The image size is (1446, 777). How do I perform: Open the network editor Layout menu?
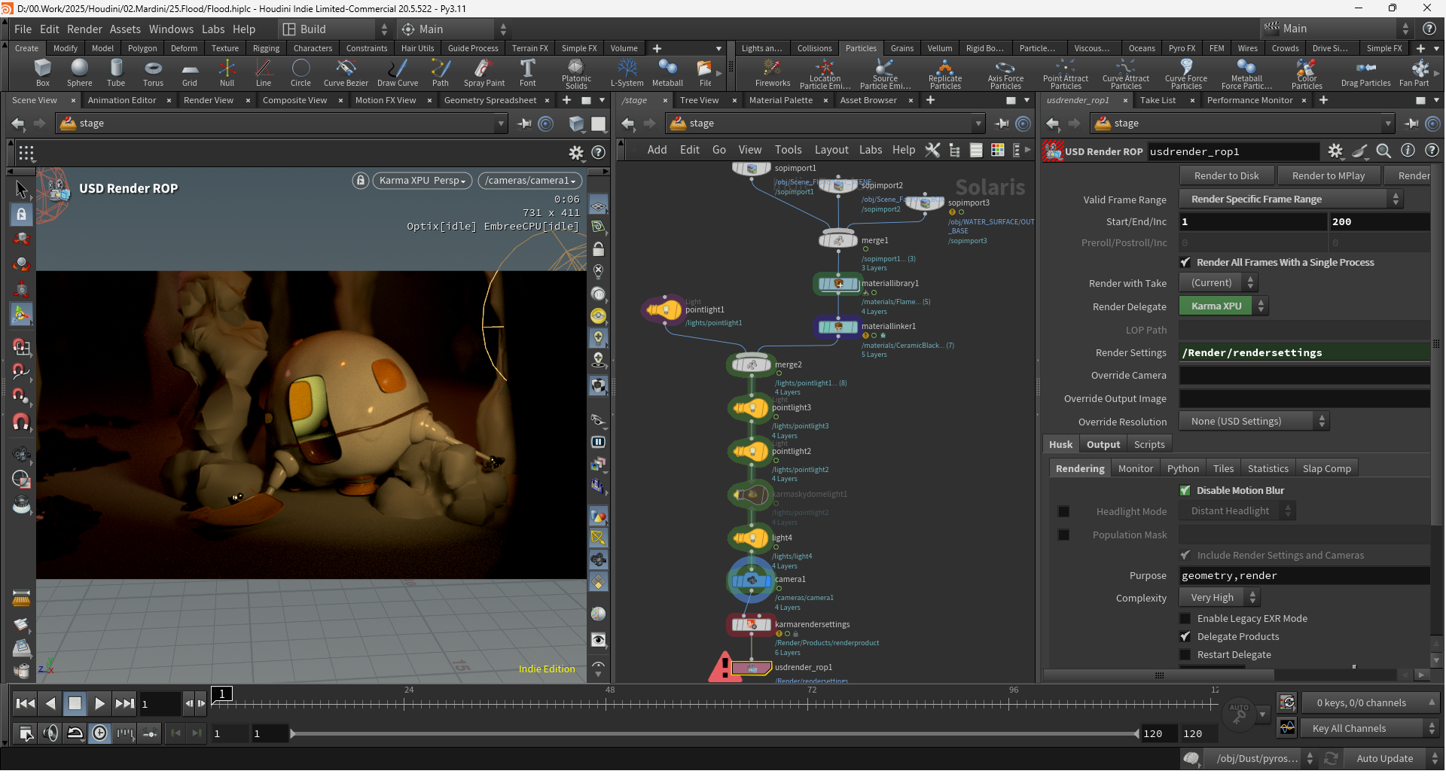click(831, 150)
